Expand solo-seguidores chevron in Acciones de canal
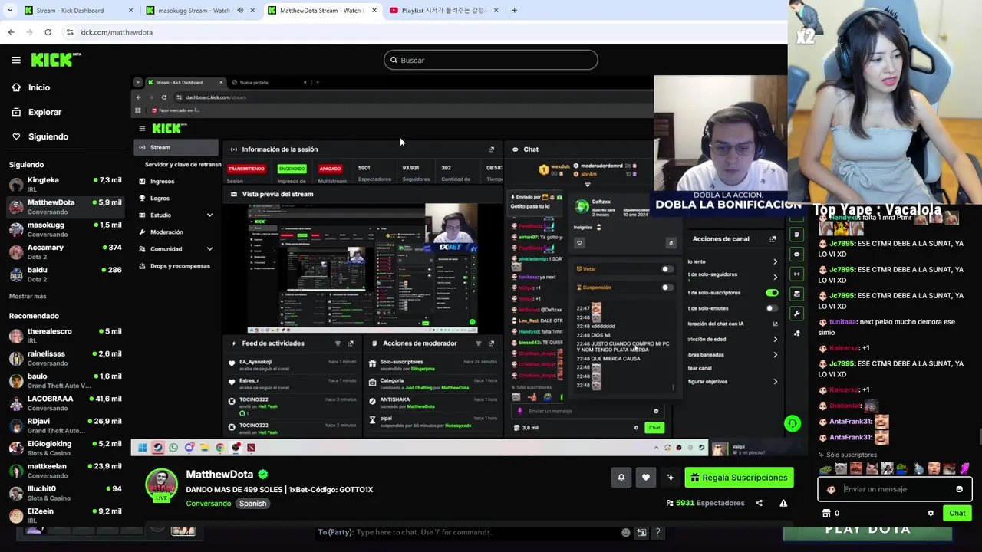This screenshot has height=552, width=982. pyautogui.click(x=775, y=277)
